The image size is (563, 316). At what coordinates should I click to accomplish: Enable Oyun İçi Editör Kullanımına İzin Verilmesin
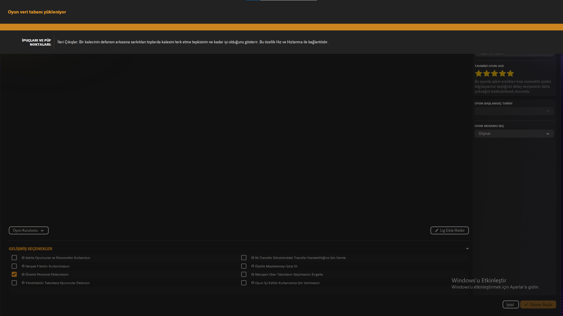click(244, 283)
